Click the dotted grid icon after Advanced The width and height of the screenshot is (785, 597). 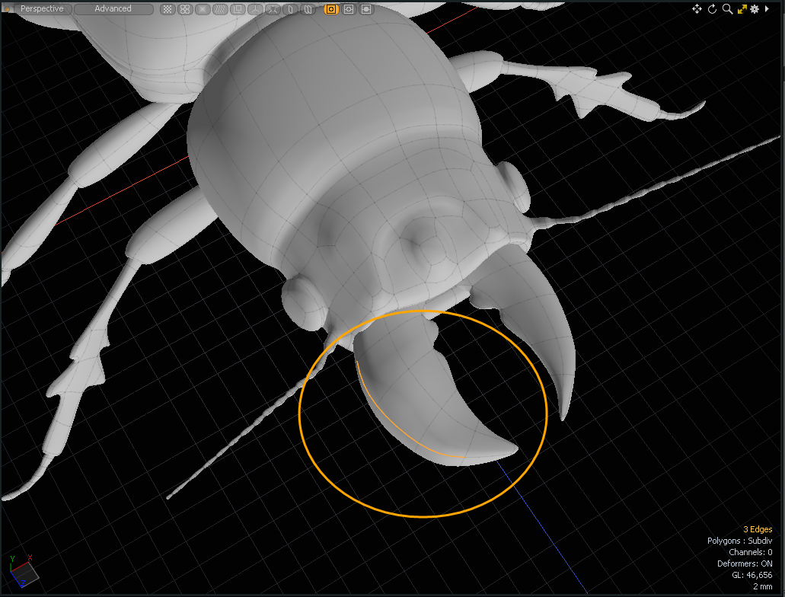coord(167,9)
